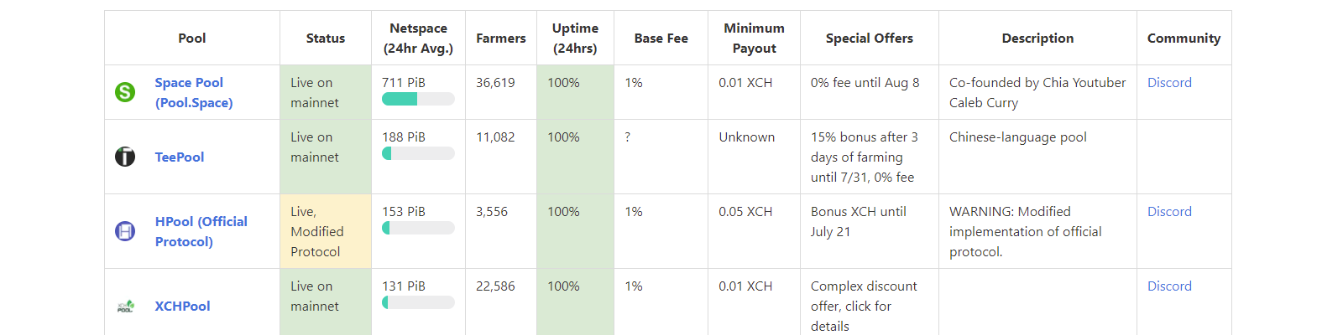Click the Special Offers column header
The image size is (1343, 335).
(869, 39)
